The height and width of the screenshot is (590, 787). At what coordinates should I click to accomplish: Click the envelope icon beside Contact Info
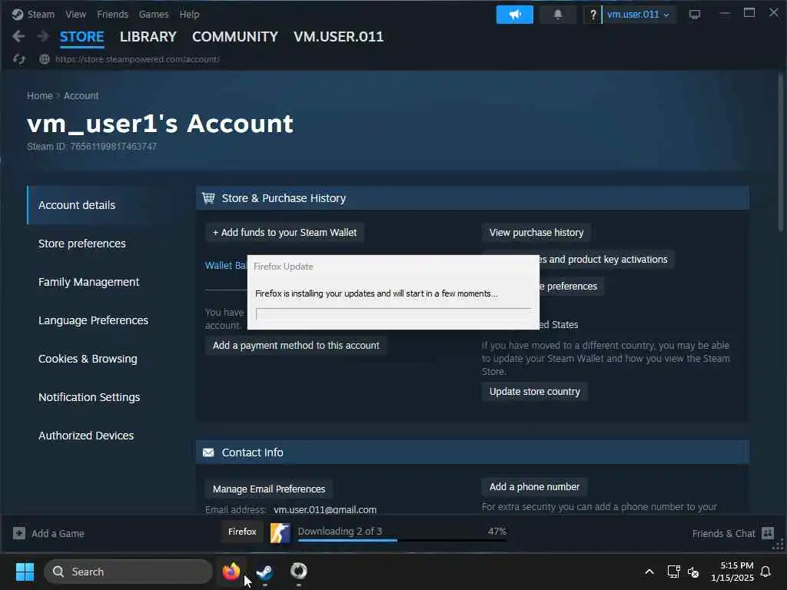(x=208, y=452)
